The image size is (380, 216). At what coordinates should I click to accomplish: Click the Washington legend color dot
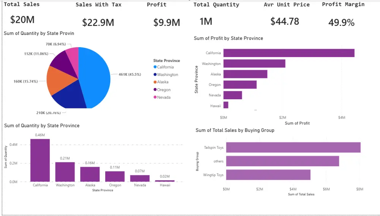tap(155, 75)
